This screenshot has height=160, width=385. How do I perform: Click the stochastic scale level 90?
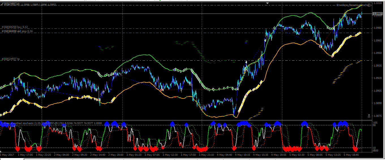[x=375, y=125]
